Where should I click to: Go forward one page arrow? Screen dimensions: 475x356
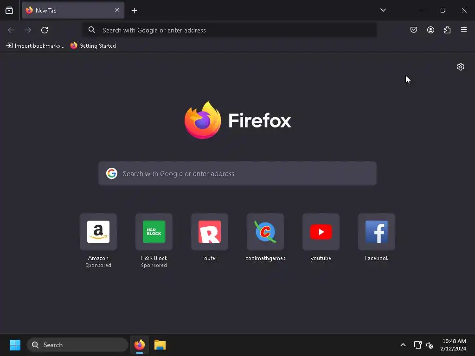(x=27, y=30)
